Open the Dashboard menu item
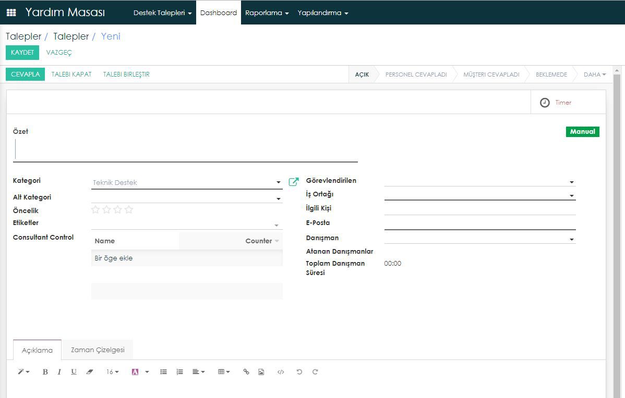The image size is (625, 398). point(219,13)
